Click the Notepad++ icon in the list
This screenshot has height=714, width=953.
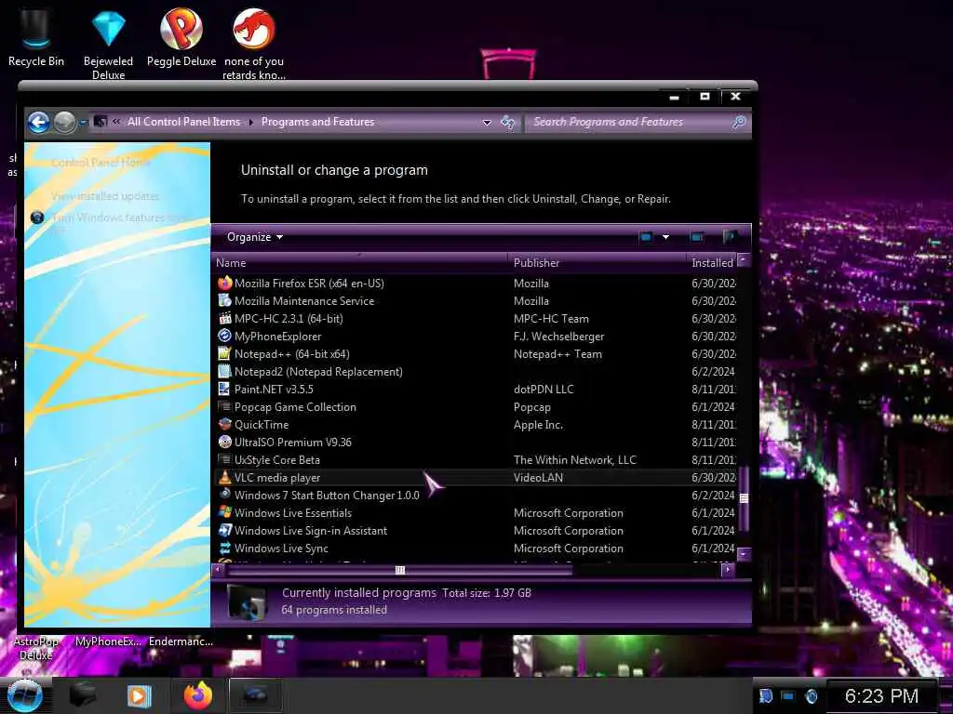(x=225, y=353)
